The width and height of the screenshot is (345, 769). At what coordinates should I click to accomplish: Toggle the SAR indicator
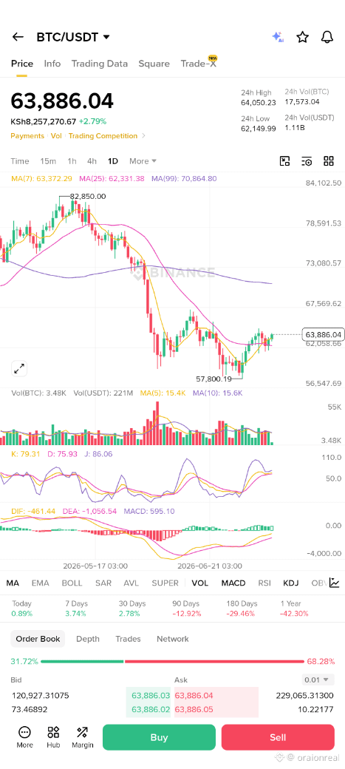103,583
